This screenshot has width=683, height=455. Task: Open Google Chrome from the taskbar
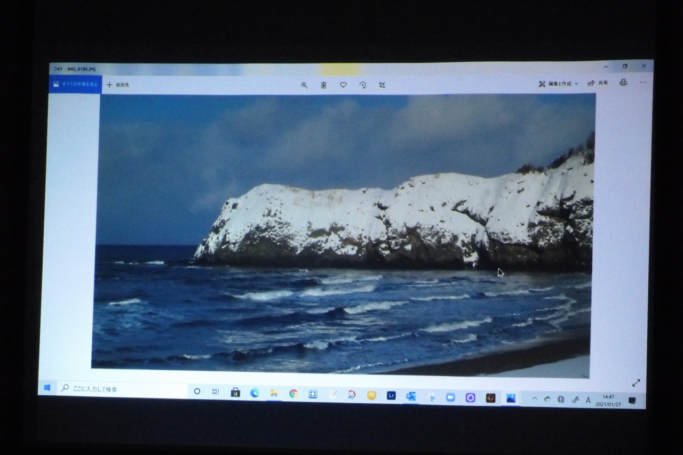coord(293,394)
